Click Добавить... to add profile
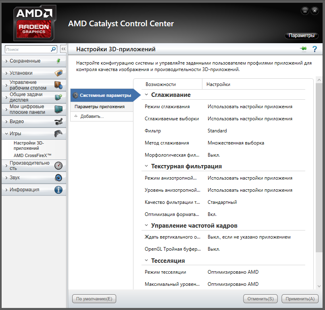Viewport: 325px width, 310px height. pyautogui.click(x=92, y=116)
